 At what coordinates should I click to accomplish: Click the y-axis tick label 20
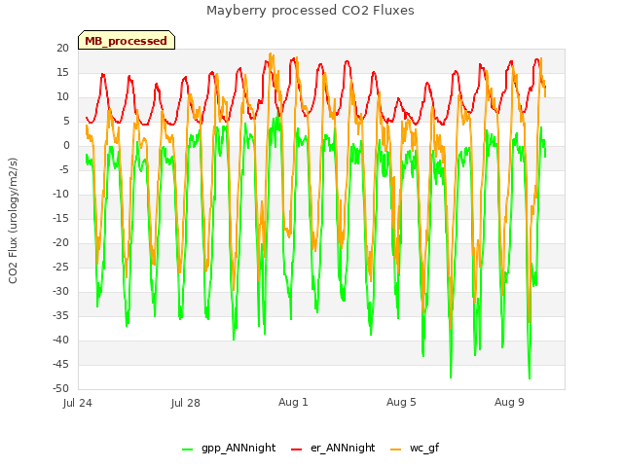[62, 48]
